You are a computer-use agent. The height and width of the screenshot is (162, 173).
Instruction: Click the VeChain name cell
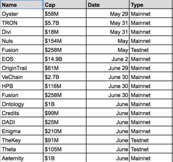[x=22, y=77]
